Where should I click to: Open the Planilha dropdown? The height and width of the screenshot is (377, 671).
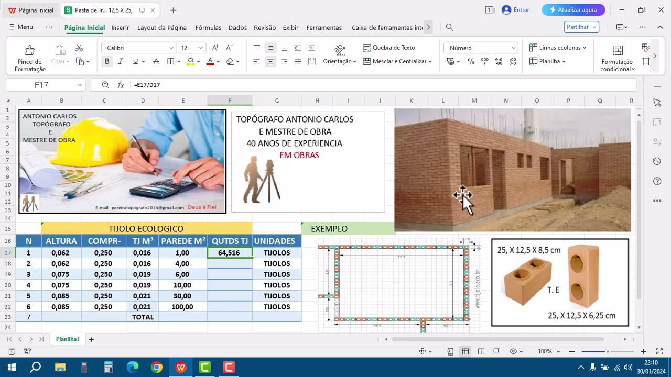547,61
